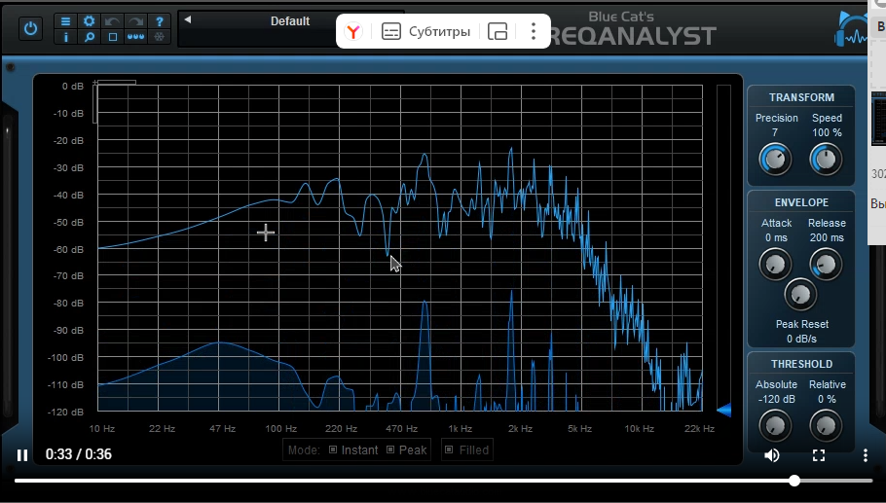Click the spectrum graph crosshair cursor

pyautogui.click(x=266, y=232)
